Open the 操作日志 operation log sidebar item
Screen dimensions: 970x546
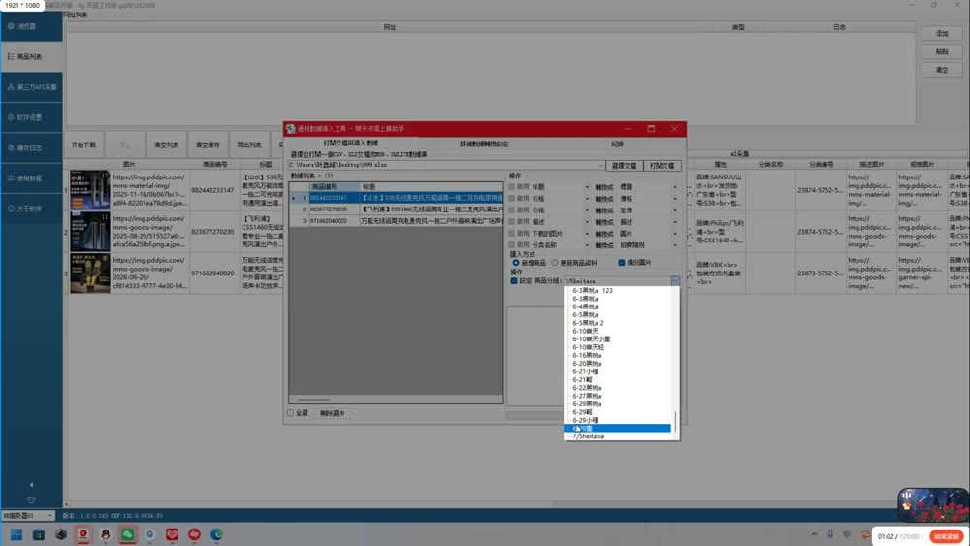tap(31, 147)
